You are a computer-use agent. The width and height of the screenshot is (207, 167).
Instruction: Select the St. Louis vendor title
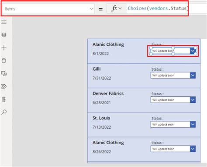pyautogui.click(x=101, y=118)
